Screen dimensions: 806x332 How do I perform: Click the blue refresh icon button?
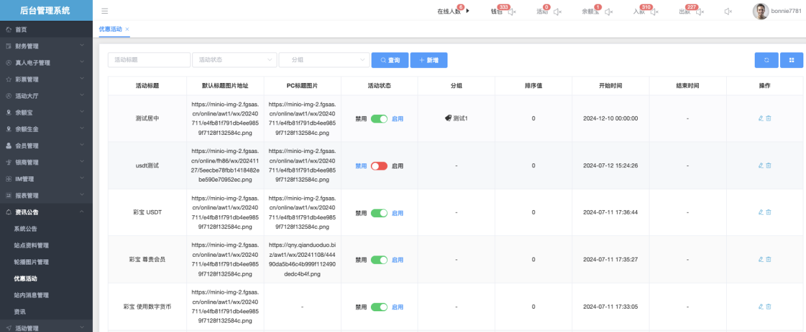point(766,60)
